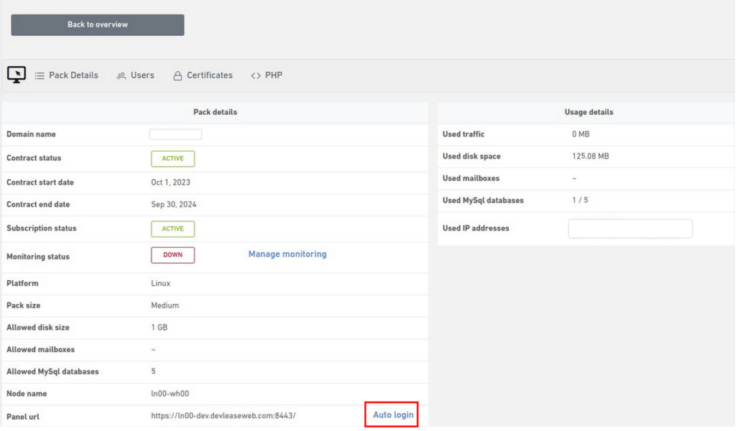Click the Subscription status ACTIVE badge

(x=172, y=229)
